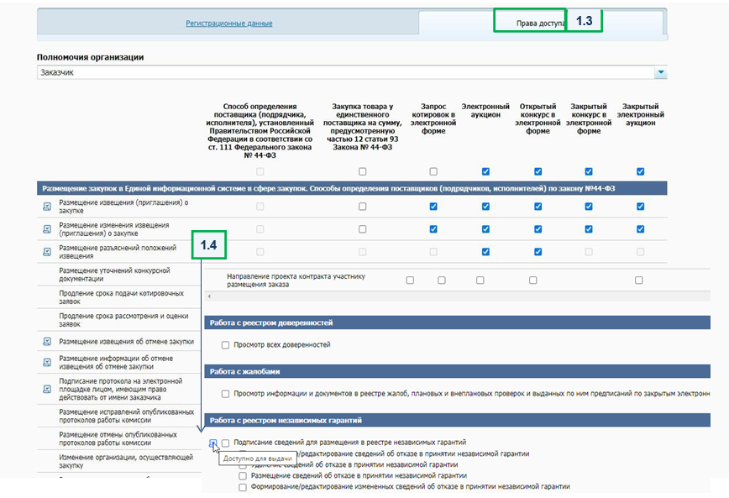Screen dimensions: 729x498
Task: Click the icon beside Размещение разъяснений положений извещения
Action: coord(47,252)
